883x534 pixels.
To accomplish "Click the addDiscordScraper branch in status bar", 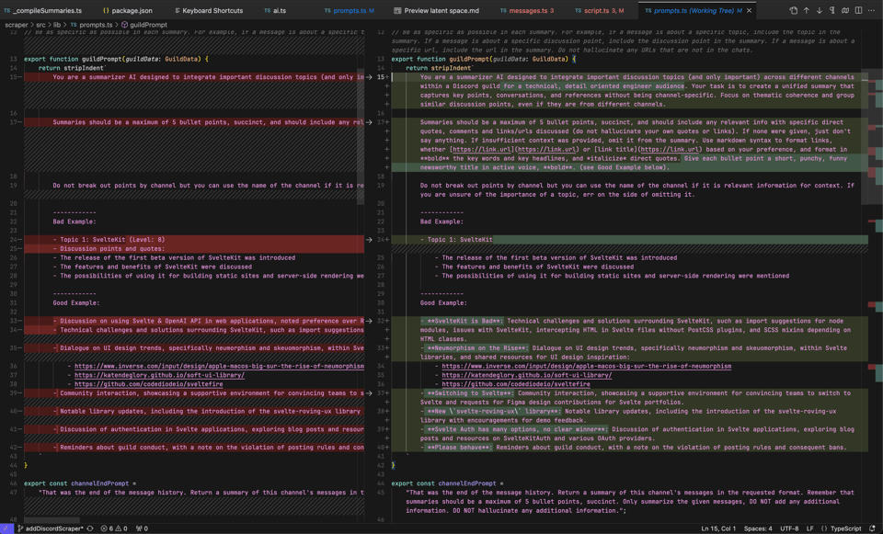I will pos(53,528).
